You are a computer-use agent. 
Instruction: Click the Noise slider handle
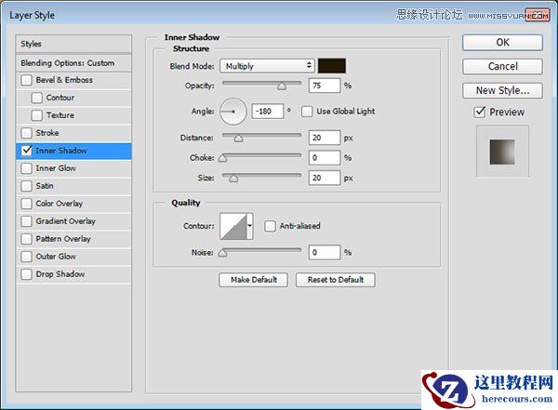coord(223,253)
